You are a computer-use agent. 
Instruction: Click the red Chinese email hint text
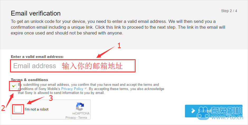click(x=92, y=66)
